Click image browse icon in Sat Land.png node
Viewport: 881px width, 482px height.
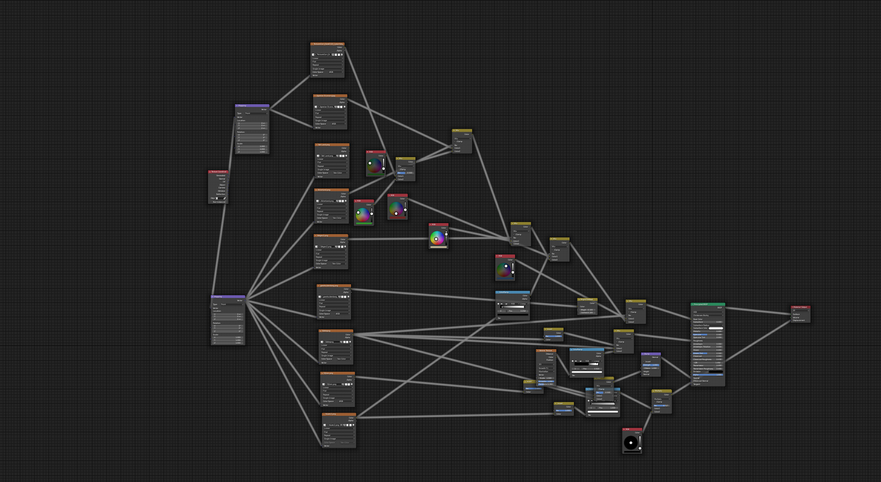click(x=318, y=156)
